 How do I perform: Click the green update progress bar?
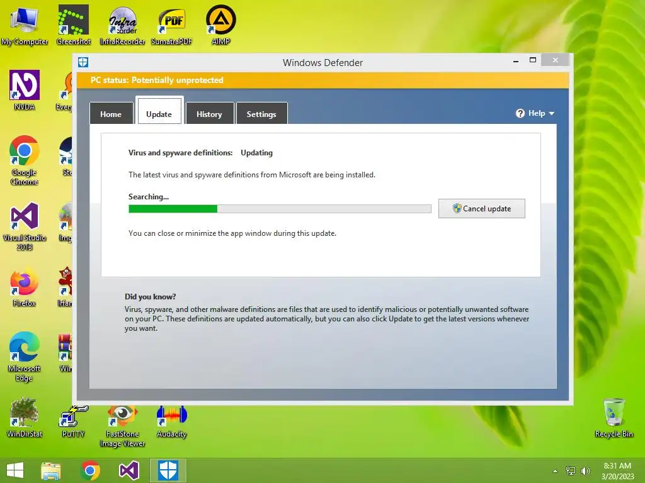[280, 209]
